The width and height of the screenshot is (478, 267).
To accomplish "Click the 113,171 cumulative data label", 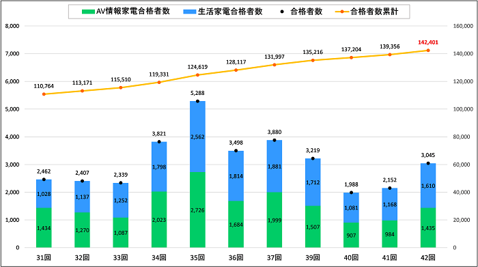I will click(x=82, y=83).
